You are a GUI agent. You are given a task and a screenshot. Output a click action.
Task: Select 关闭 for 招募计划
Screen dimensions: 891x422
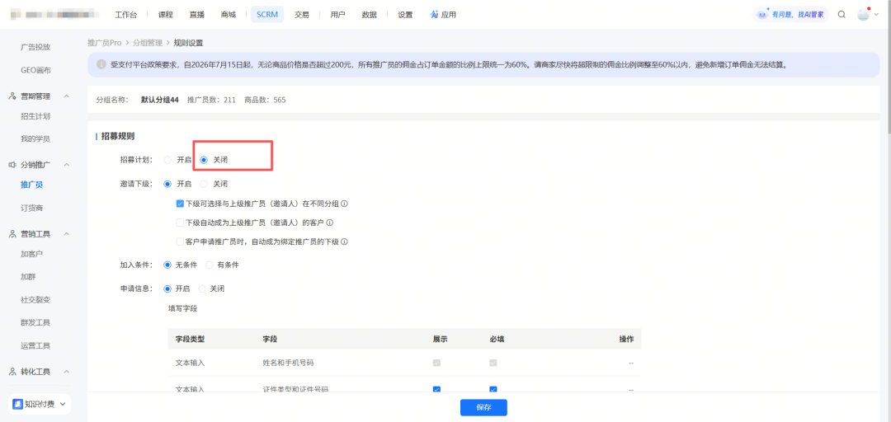204,160
